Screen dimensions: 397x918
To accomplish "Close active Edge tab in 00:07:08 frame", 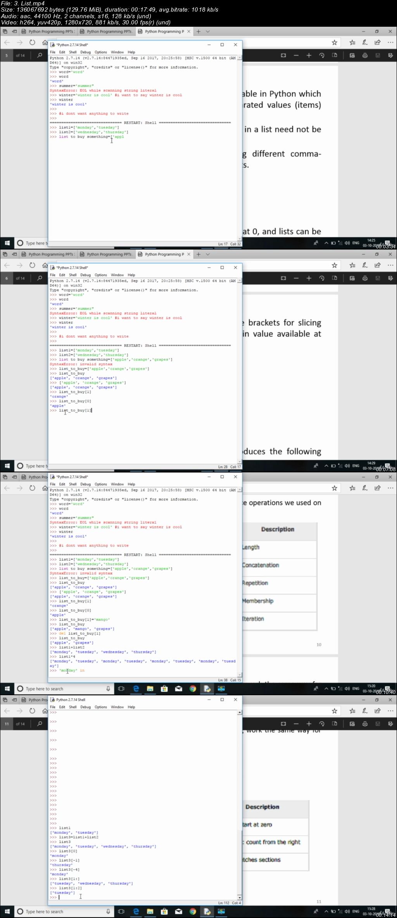I will point(189,255).
